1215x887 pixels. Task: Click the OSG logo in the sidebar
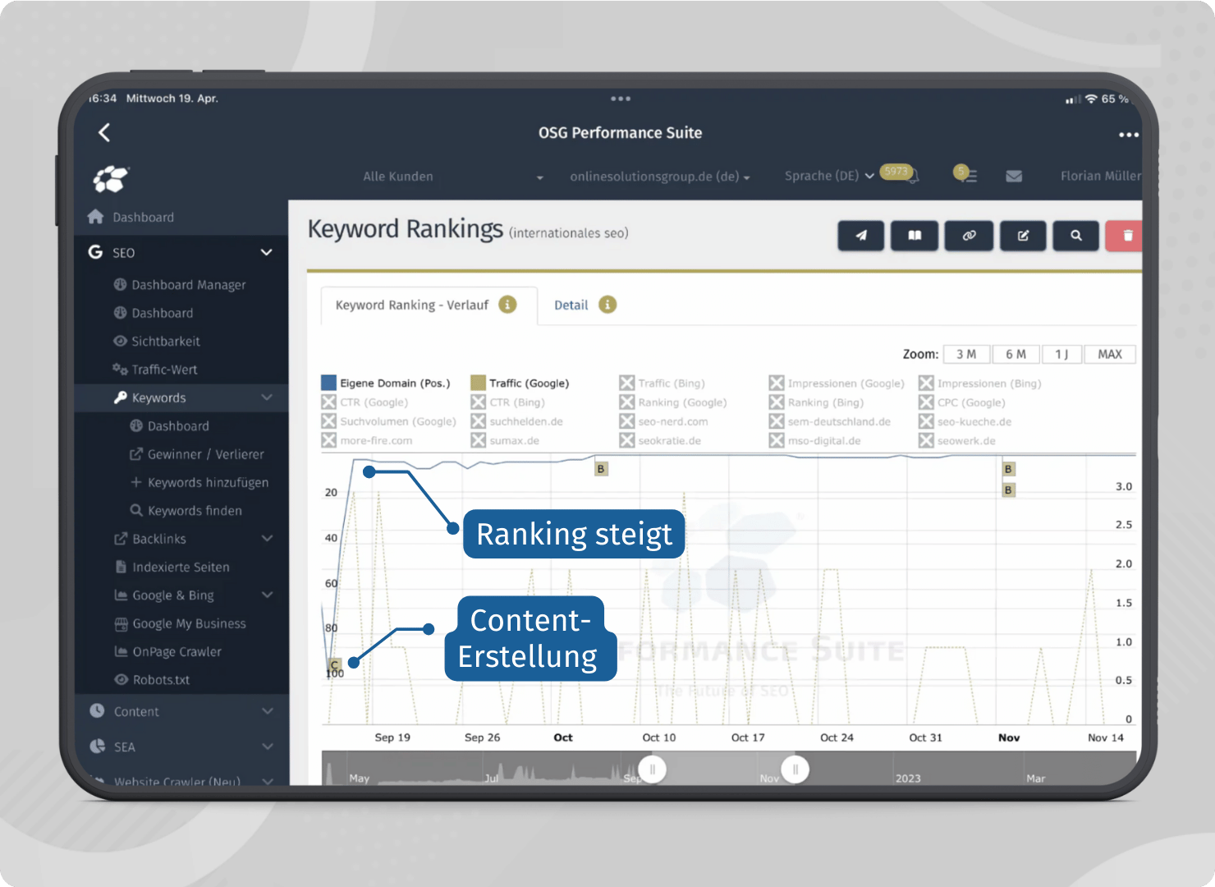[111, 178]
